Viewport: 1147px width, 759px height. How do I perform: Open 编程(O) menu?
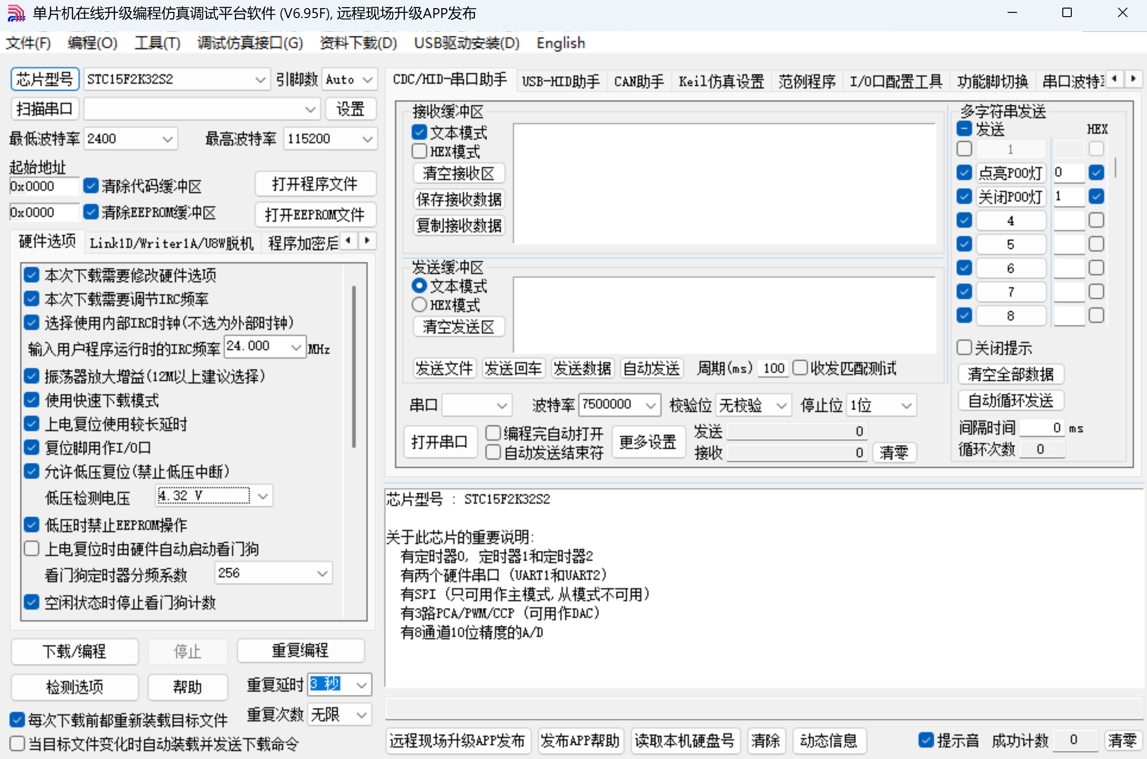point(92,43)
